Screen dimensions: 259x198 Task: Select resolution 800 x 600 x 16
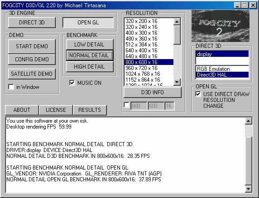[x=149, y=62]
